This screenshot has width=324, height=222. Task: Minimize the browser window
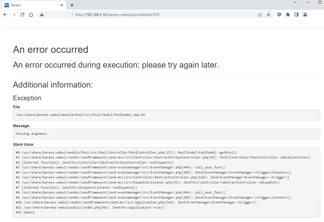coord(308,2)
